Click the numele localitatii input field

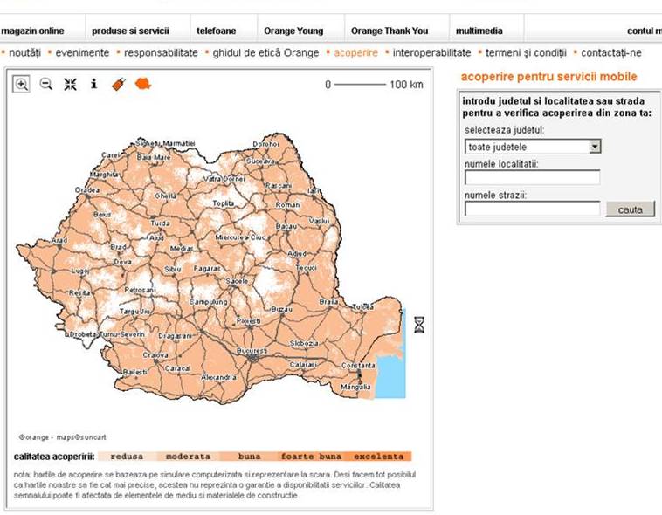[x=532, y=177]
